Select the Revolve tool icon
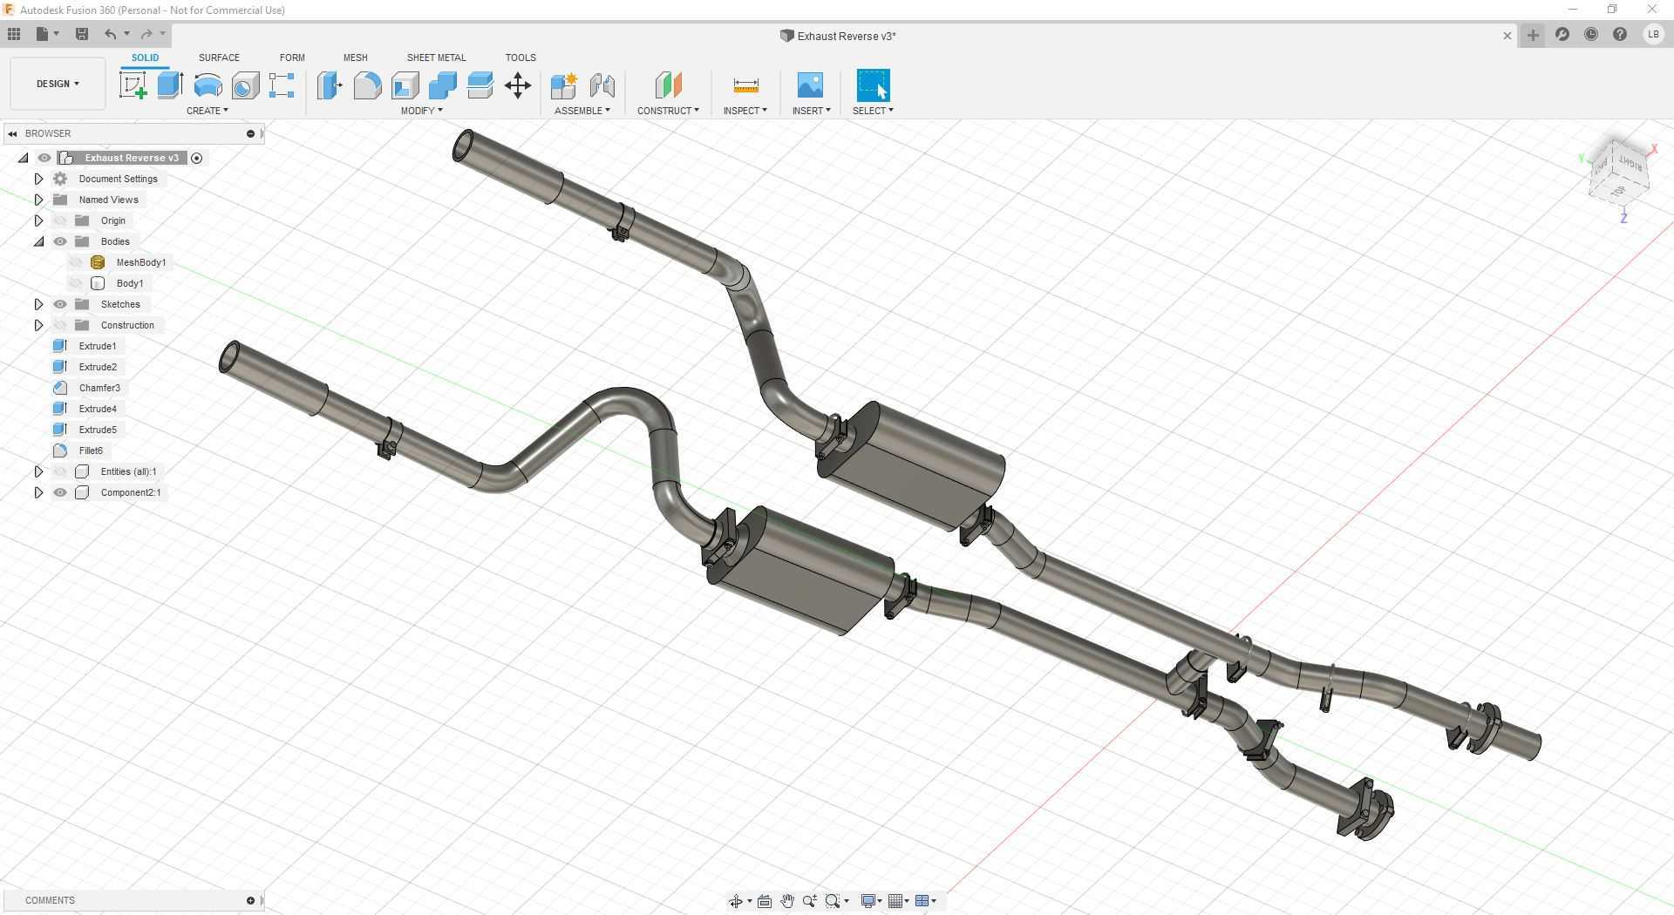The height and width of the screenshot is (915, 1674). click(208, 85)
